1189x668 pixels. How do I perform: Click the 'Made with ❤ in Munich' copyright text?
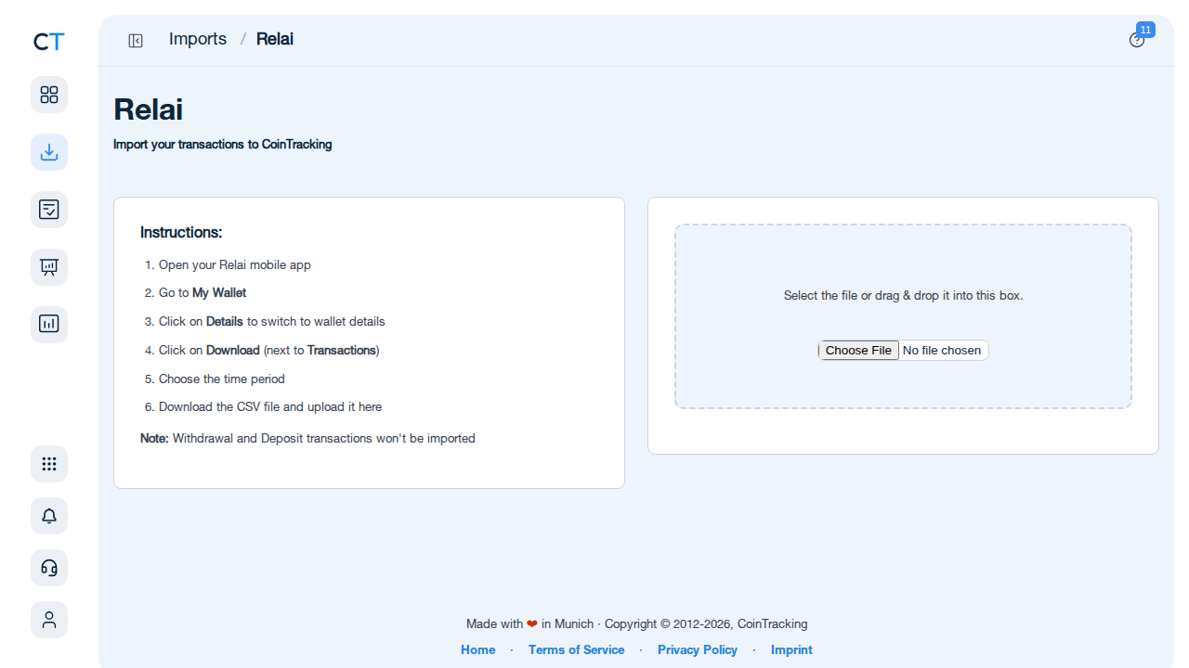coord(637,623)
